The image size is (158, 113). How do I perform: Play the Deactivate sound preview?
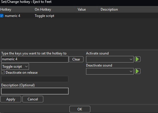click(137, 71)
